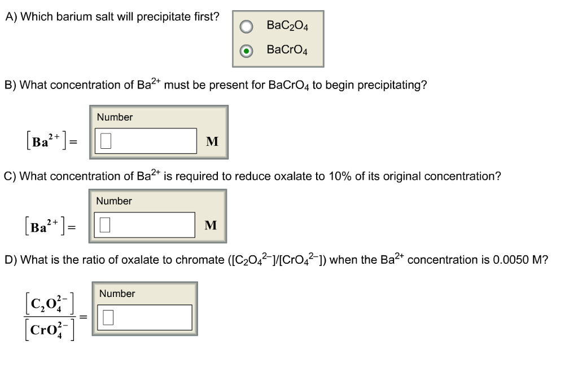Click the M unit label beside part B's answer
Viewport: 578px width, 390px height.
click(212, 142)
